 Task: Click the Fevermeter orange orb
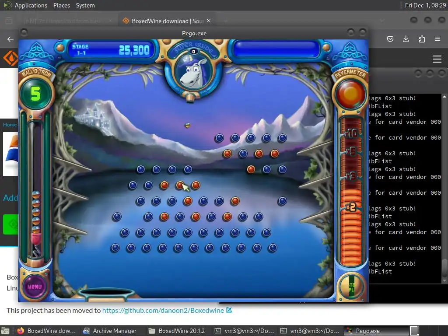pyautogui.click(x=350, y=94)
